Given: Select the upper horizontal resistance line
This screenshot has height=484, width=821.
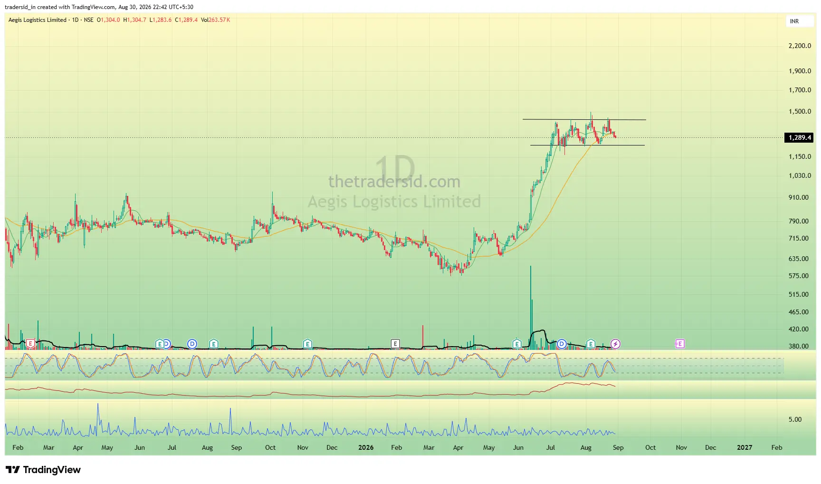Looking at the screenshot, I should pos(584,119).
